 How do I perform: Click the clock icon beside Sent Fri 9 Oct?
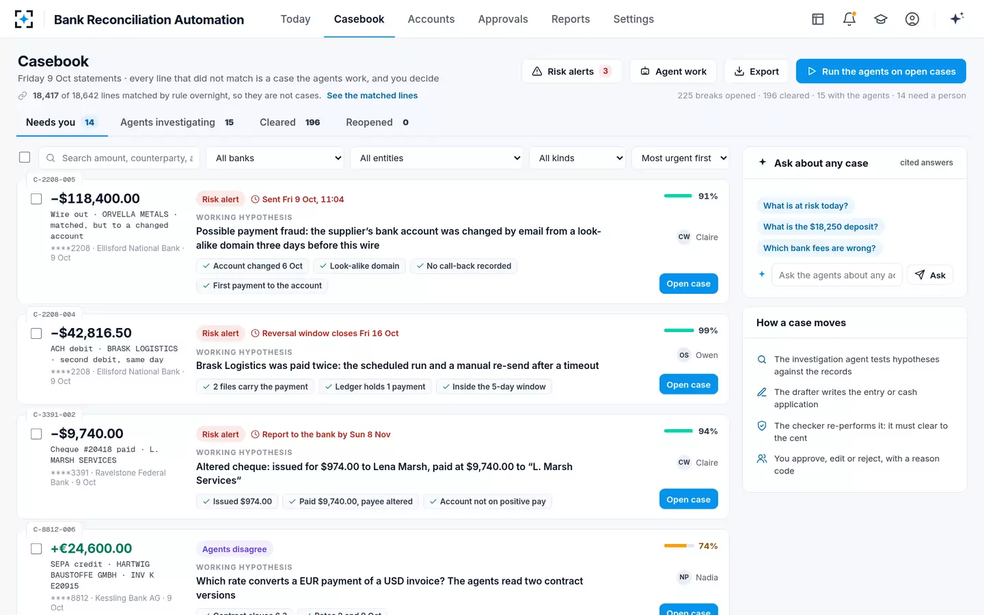[256, 200]
